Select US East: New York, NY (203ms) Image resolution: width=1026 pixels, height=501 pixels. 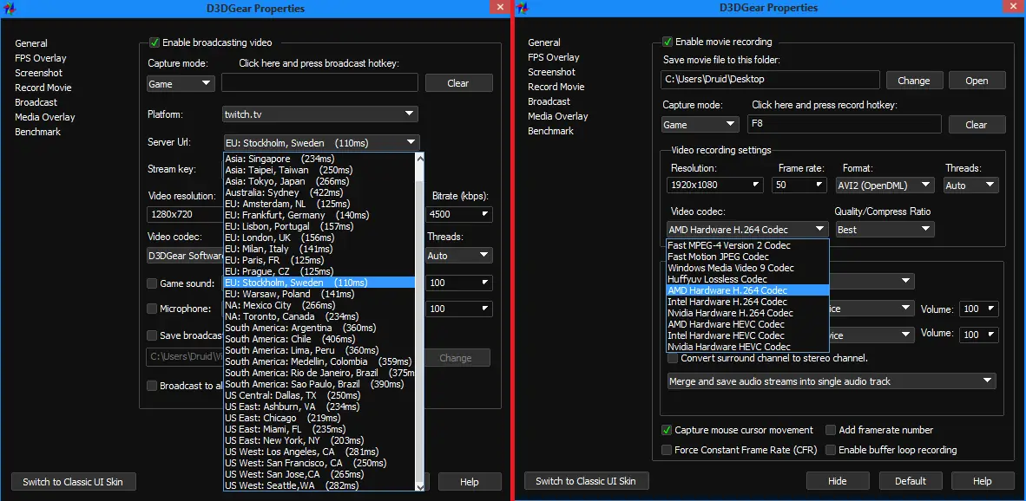coord(319,440)
